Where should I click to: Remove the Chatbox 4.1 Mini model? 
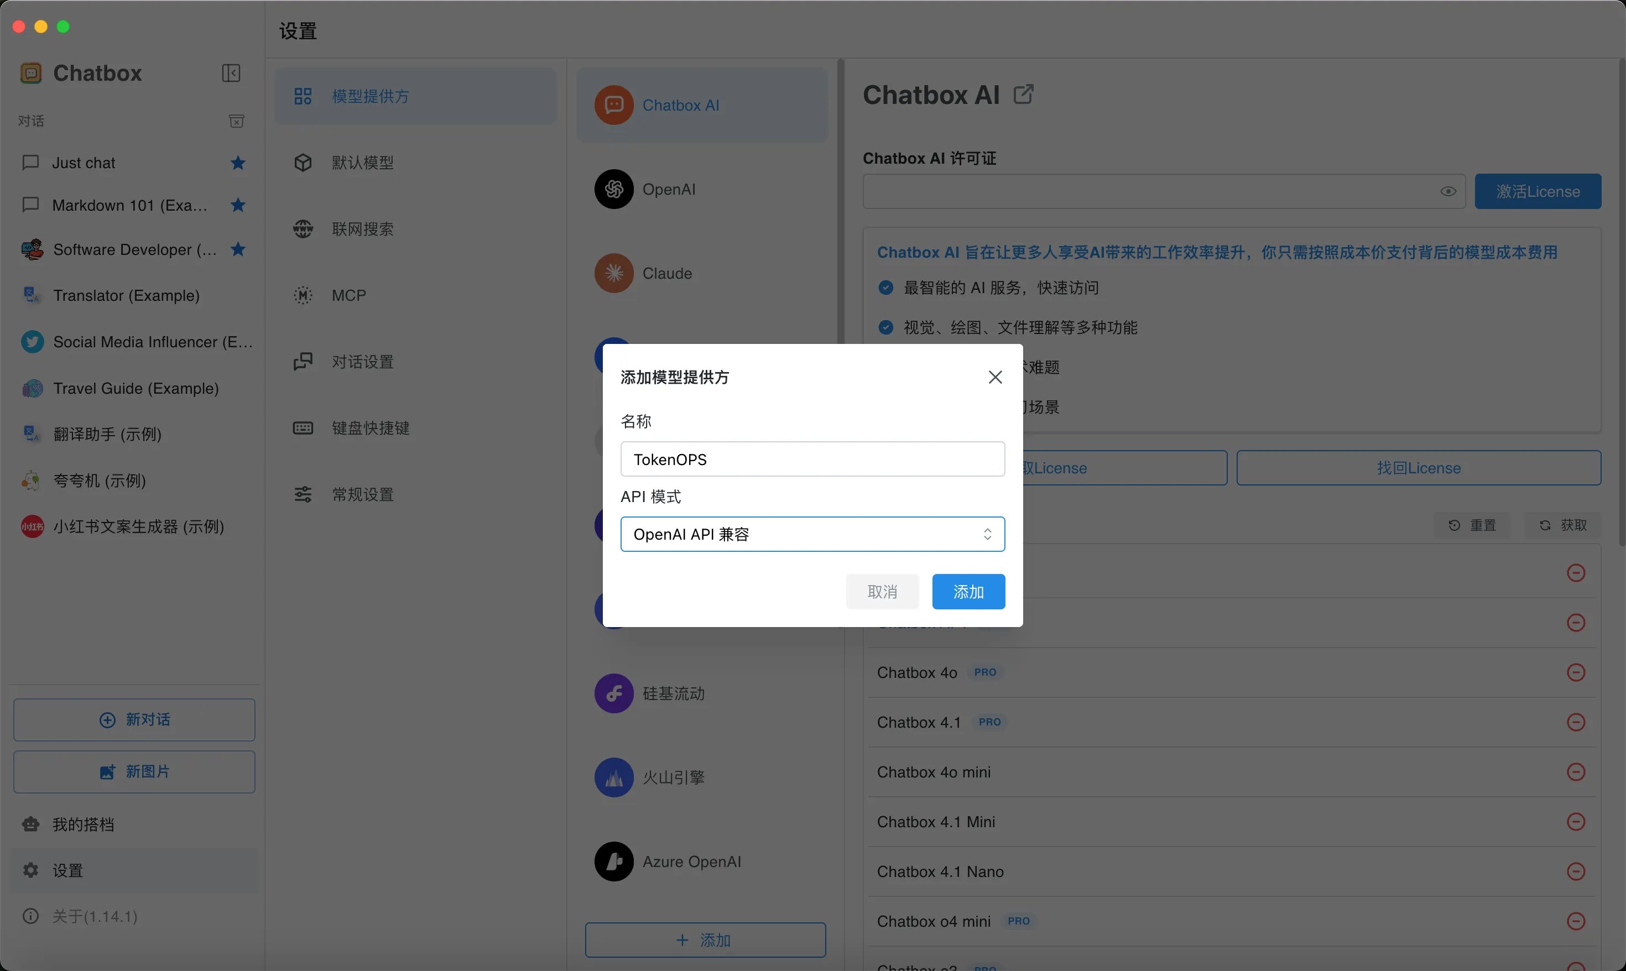pos(1576,821)
